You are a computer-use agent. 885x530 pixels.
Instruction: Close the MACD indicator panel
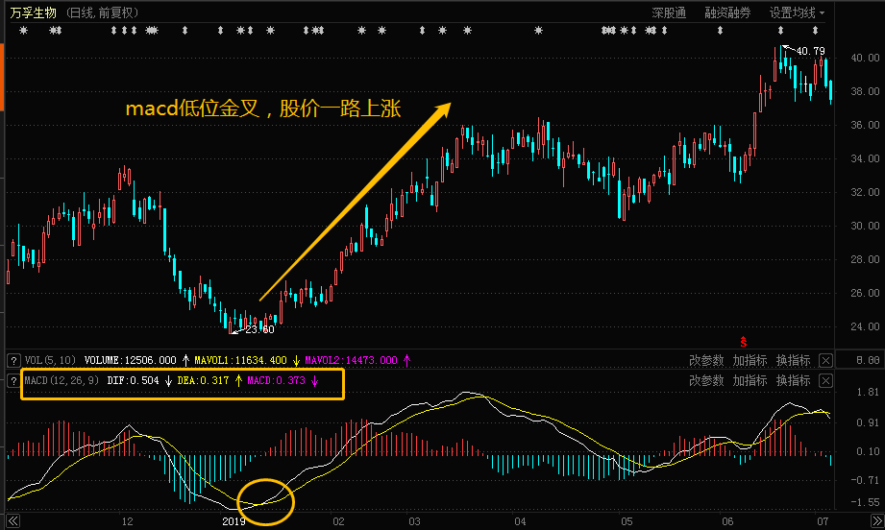click(x=825, y=380)
